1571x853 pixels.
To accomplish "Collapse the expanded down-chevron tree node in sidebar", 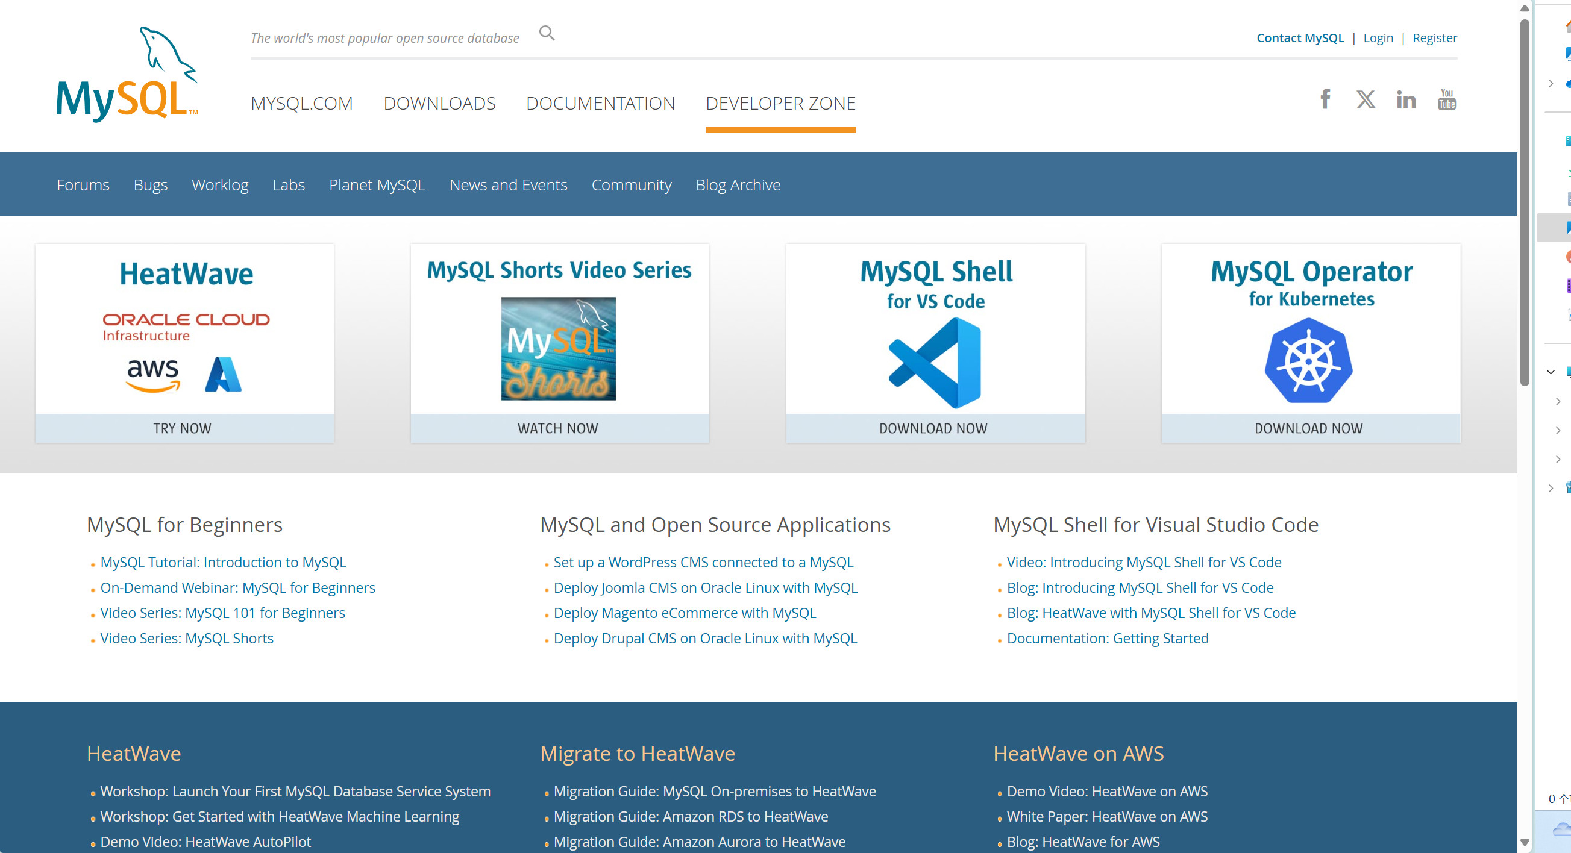I will coord(1551,372).
